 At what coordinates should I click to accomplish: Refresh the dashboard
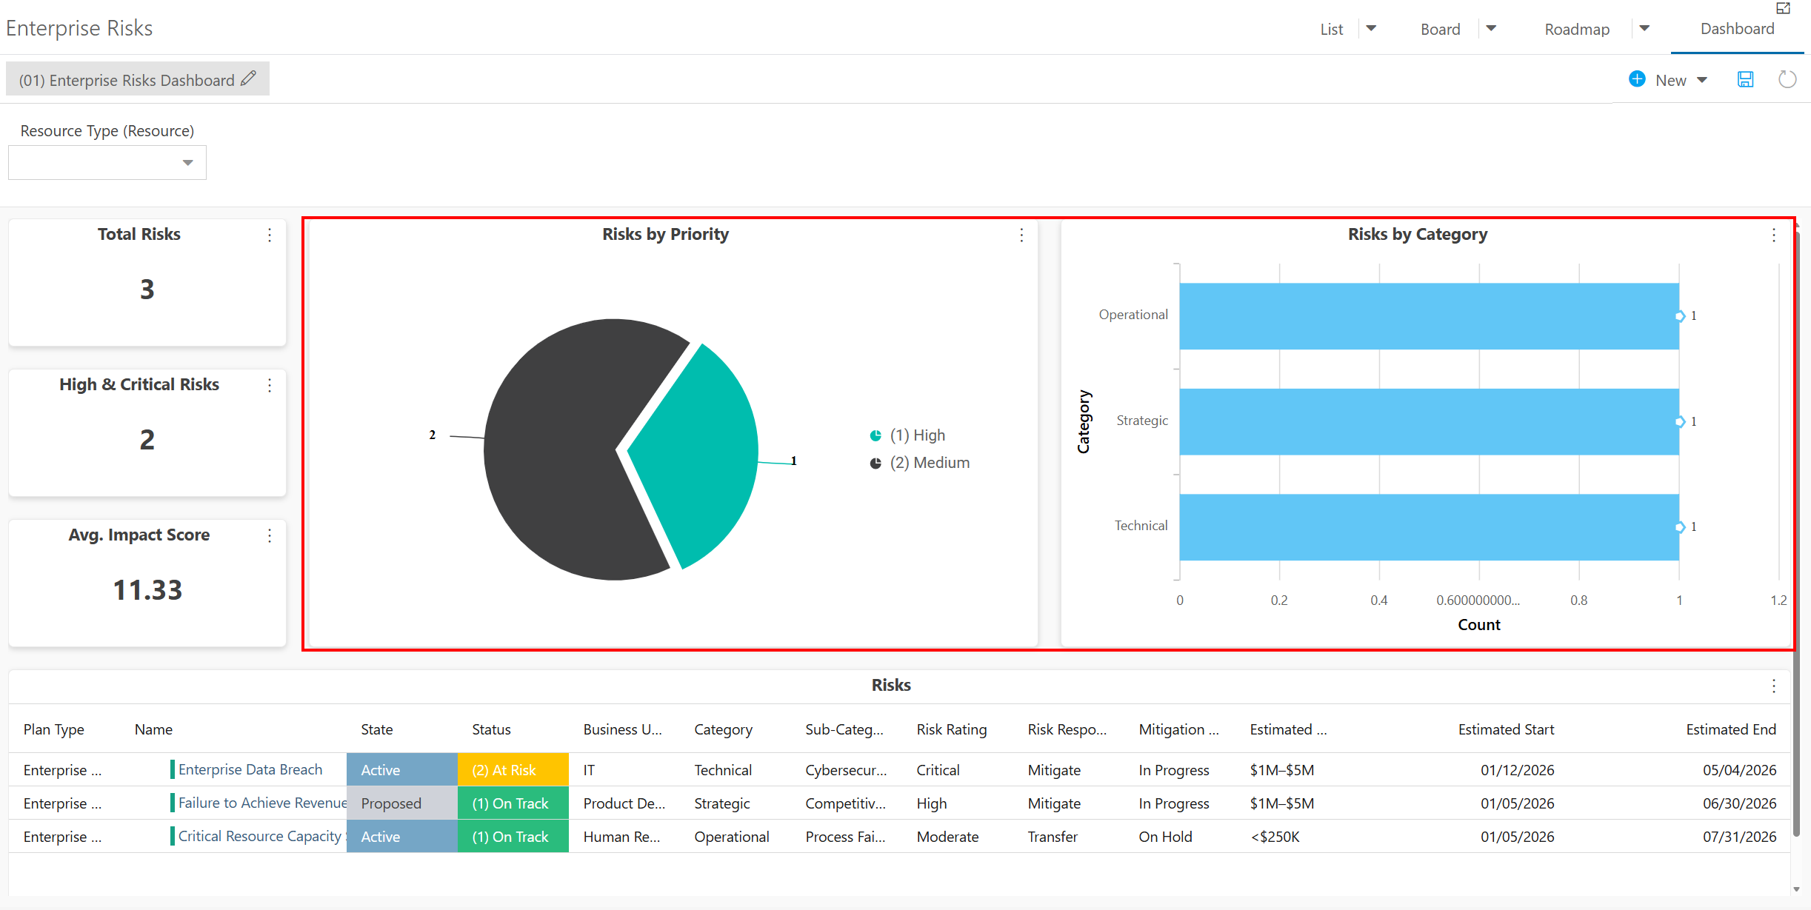(x=1787, y=79)
